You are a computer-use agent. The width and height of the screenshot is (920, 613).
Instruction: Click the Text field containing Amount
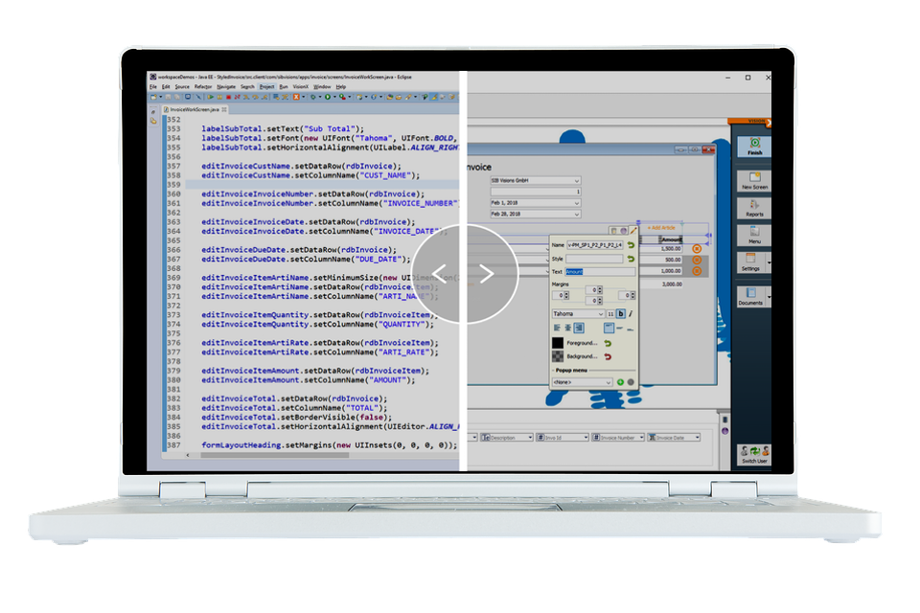600,272
